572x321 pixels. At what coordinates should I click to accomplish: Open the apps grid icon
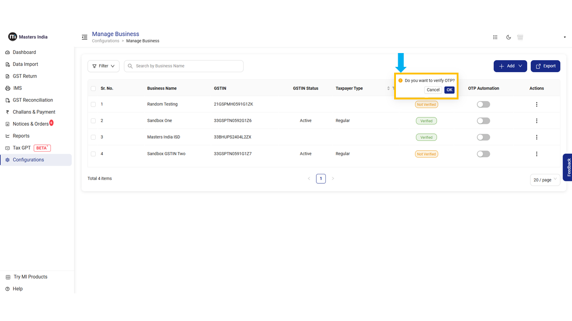(495, 37)
